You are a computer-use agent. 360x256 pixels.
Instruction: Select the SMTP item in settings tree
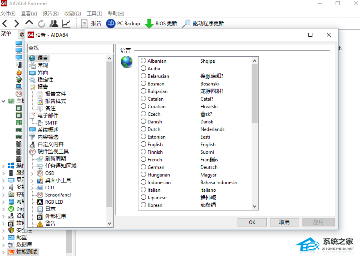tap(48, 123)
